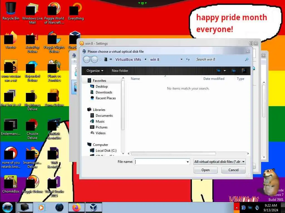
Task: Open Zuma Deluxe desktop icon
Action: pyautogui.click(x=54, y=98)
